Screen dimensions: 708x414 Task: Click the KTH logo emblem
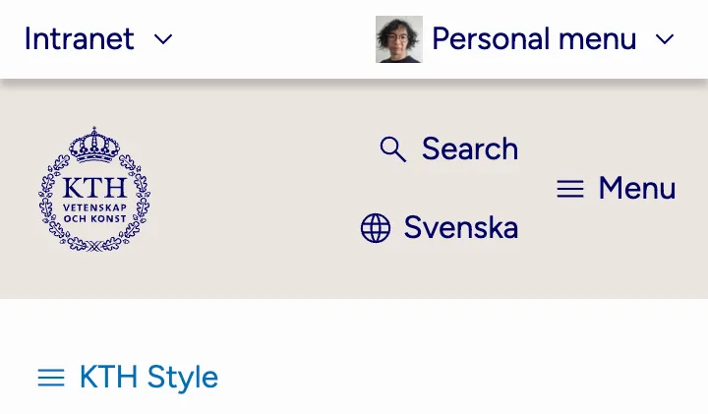click(94, 189)
